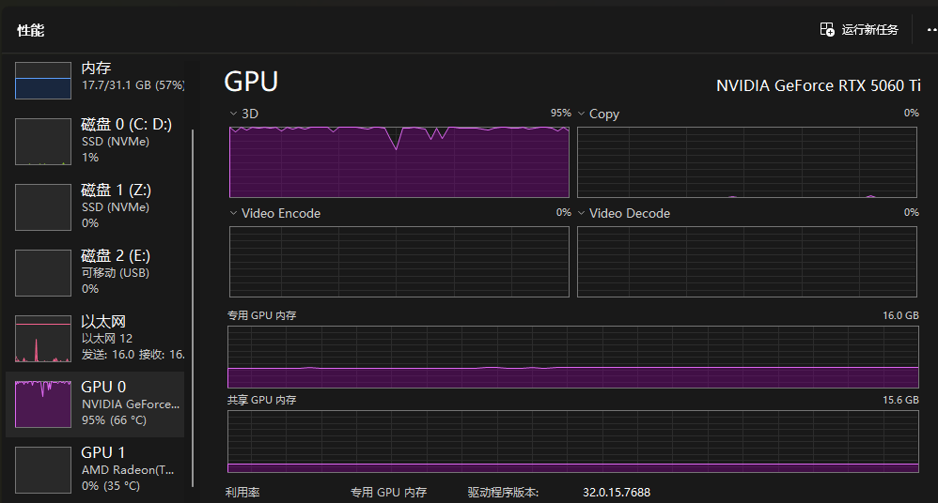The height and width of the screenshot is (503, 938).
Task: Open the 3D graph engine dropdown
Action: 234,114
